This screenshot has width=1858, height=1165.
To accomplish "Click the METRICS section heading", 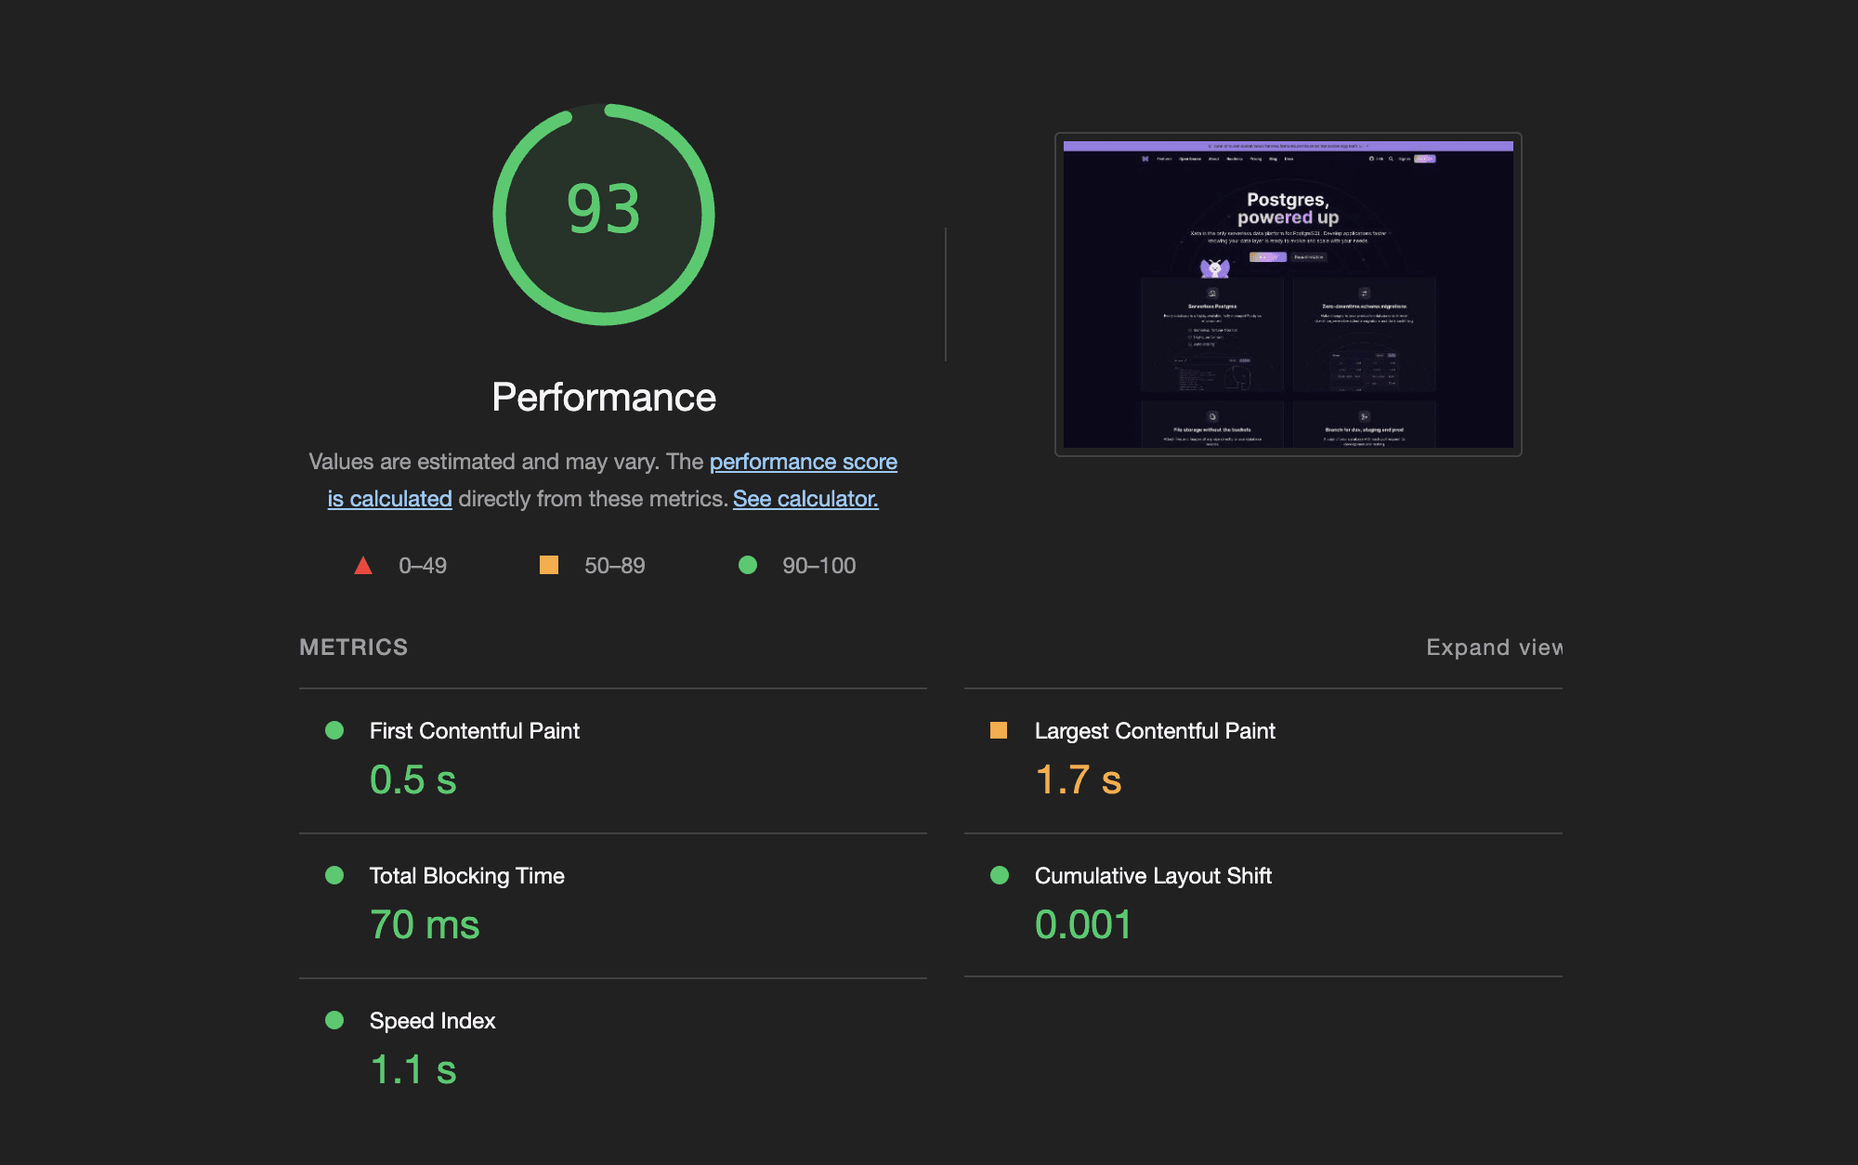I will (354, 648).
